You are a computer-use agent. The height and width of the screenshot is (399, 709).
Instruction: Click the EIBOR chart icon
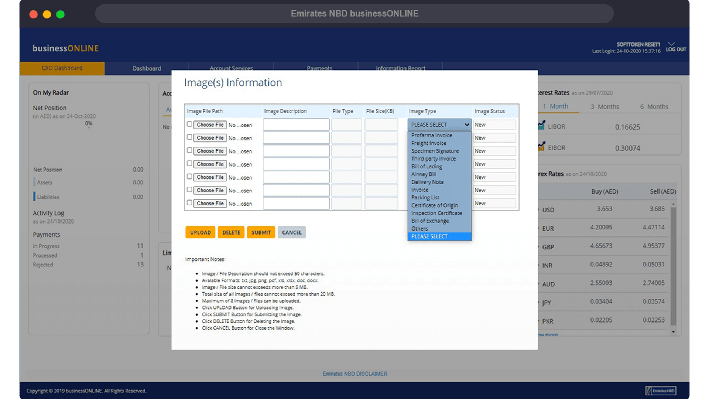point(541,147)
